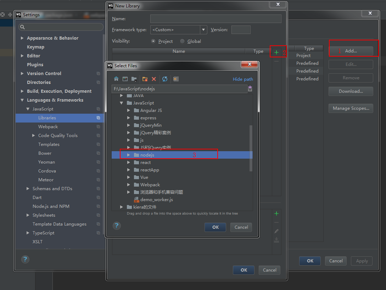Screen dimensions: 386x290
Task: Confirm Select Files dialog with OK
Action: click(215, 227)
